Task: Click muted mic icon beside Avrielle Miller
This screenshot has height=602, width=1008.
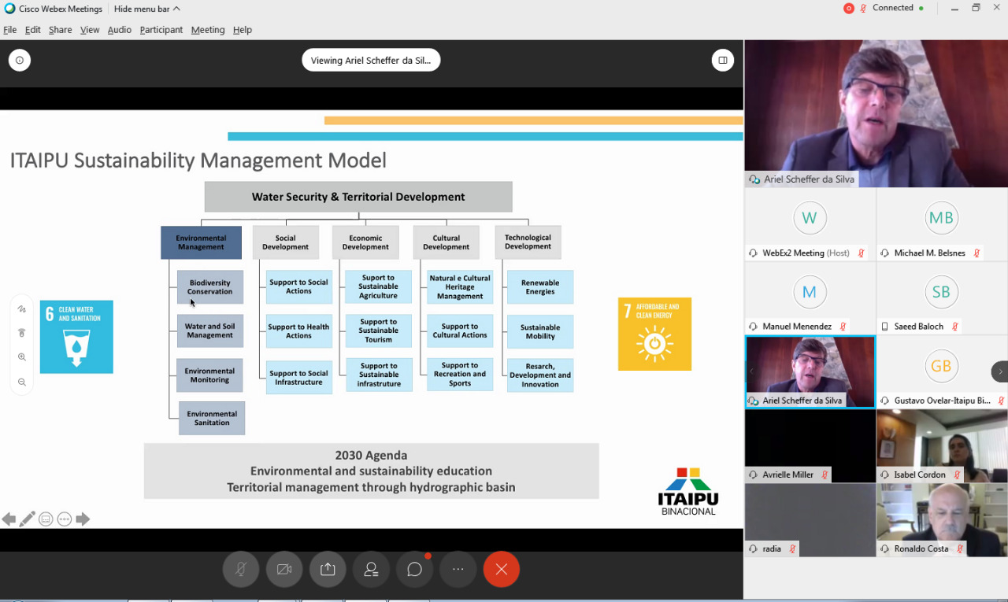Action: [825, 475]
